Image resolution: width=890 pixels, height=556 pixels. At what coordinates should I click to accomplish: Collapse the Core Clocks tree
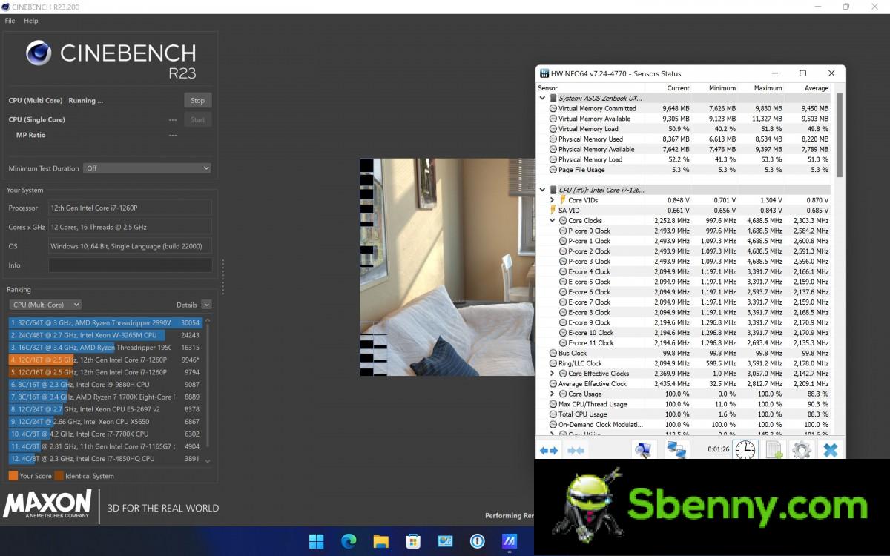552,220
